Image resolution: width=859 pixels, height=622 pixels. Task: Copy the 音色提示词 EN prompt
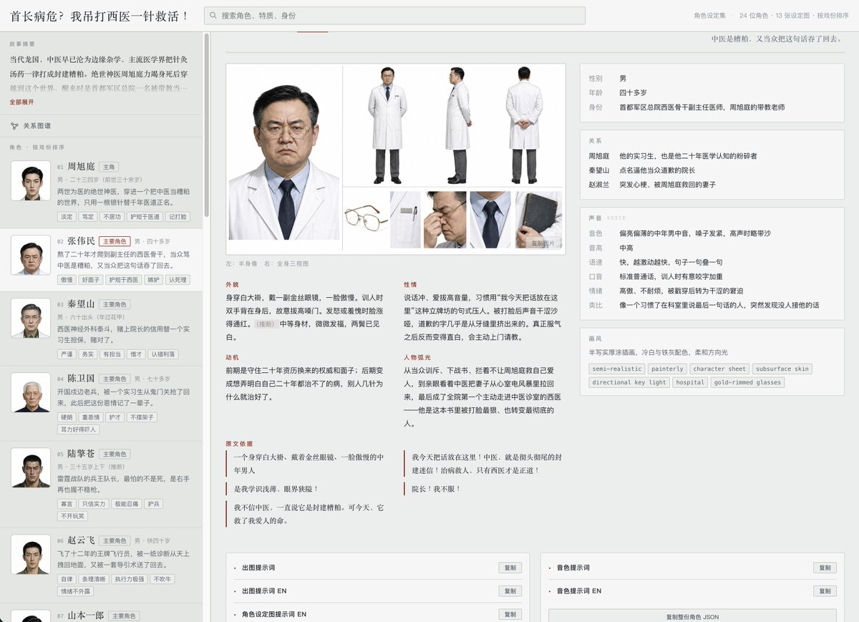pyautogui.click(x=825, y=591)
